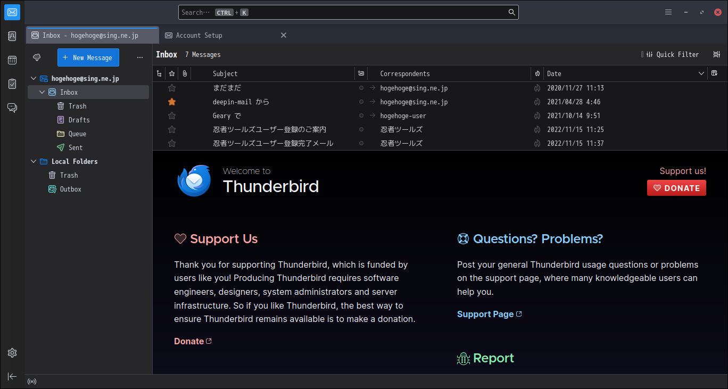Screen dimensions: 728x389
Task: Open the Thunderbird app menu
Action: coord(668,12)
